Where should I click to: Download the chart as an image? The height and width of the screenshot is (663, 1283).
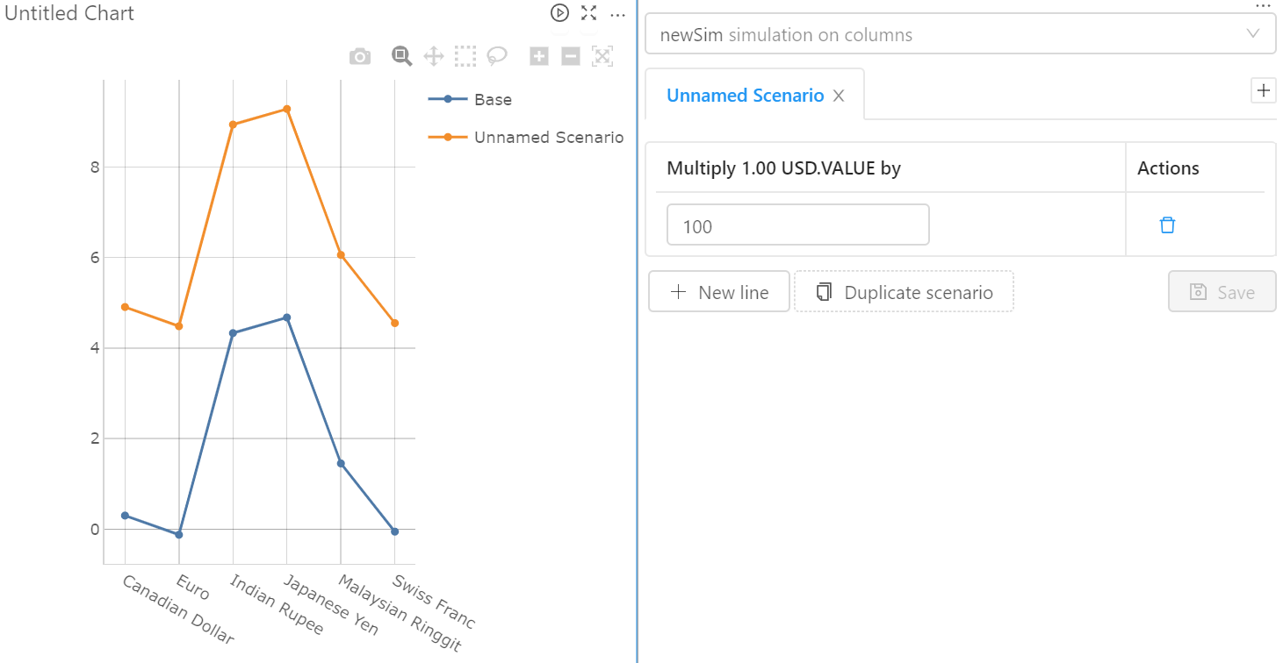pyautogui.click(x=359, y=55)
